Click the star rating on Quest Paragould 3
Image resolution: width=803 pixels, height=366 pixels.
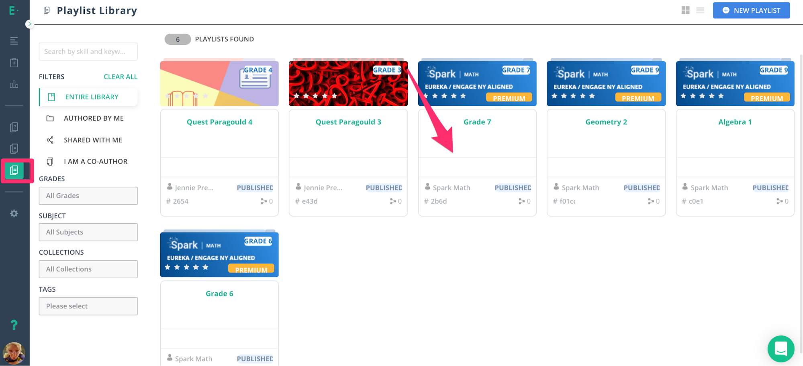(315, 96)
